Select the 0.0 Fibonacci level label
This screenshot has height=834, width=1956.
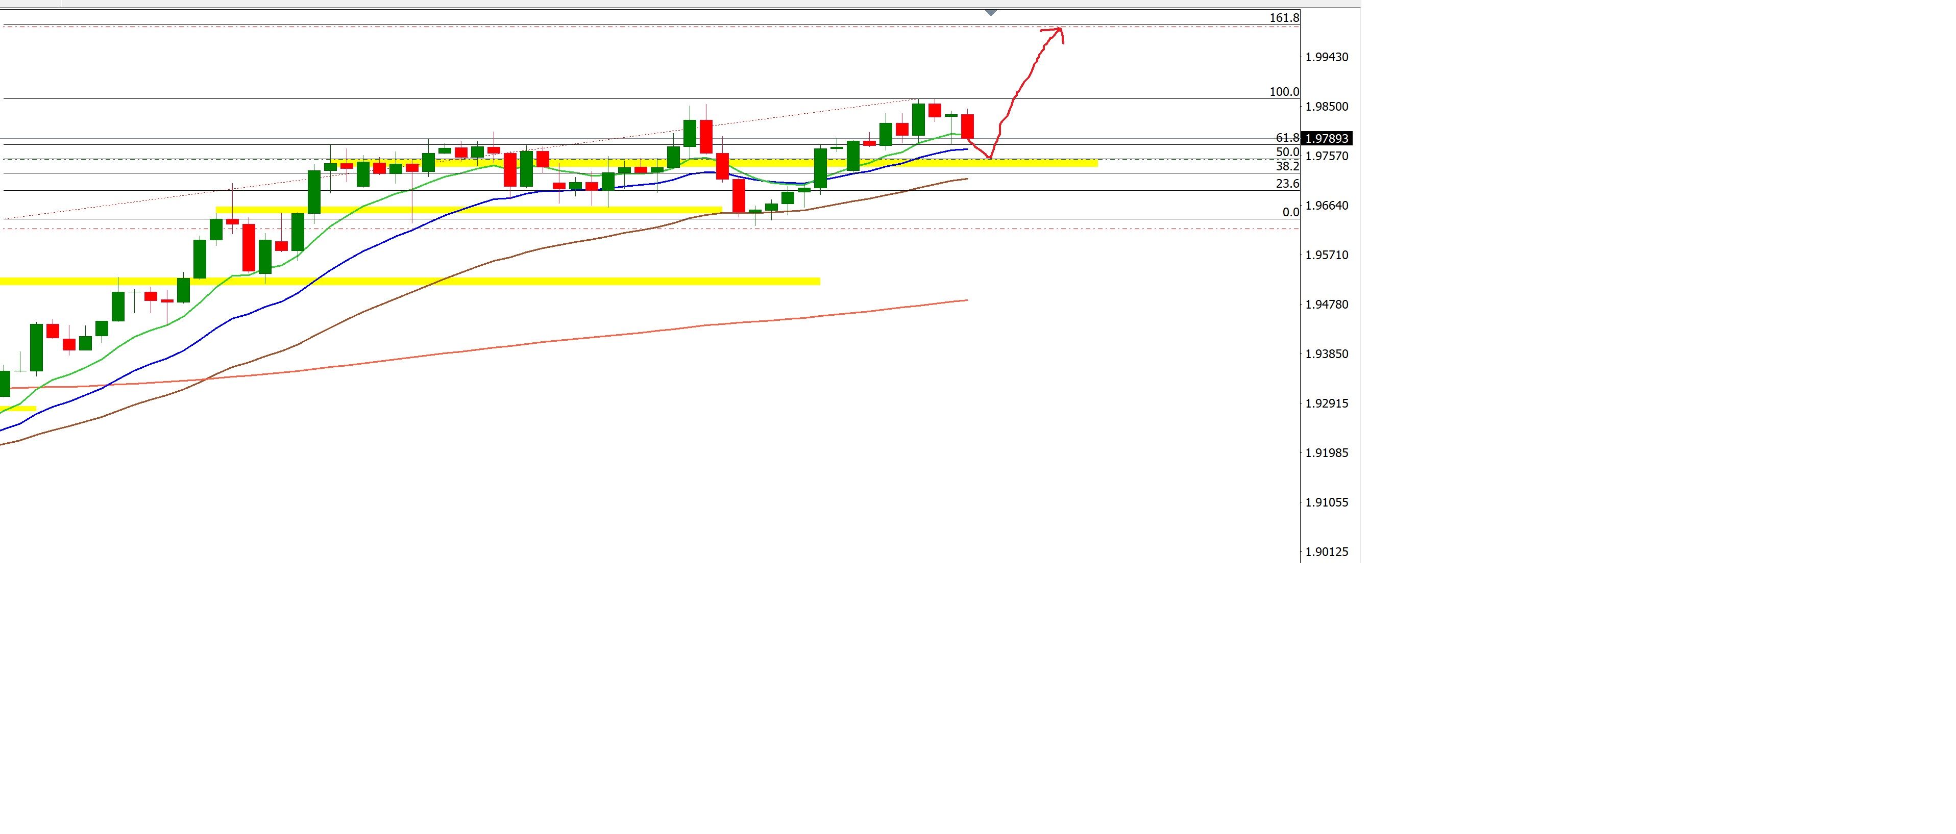coord(1291,213)
